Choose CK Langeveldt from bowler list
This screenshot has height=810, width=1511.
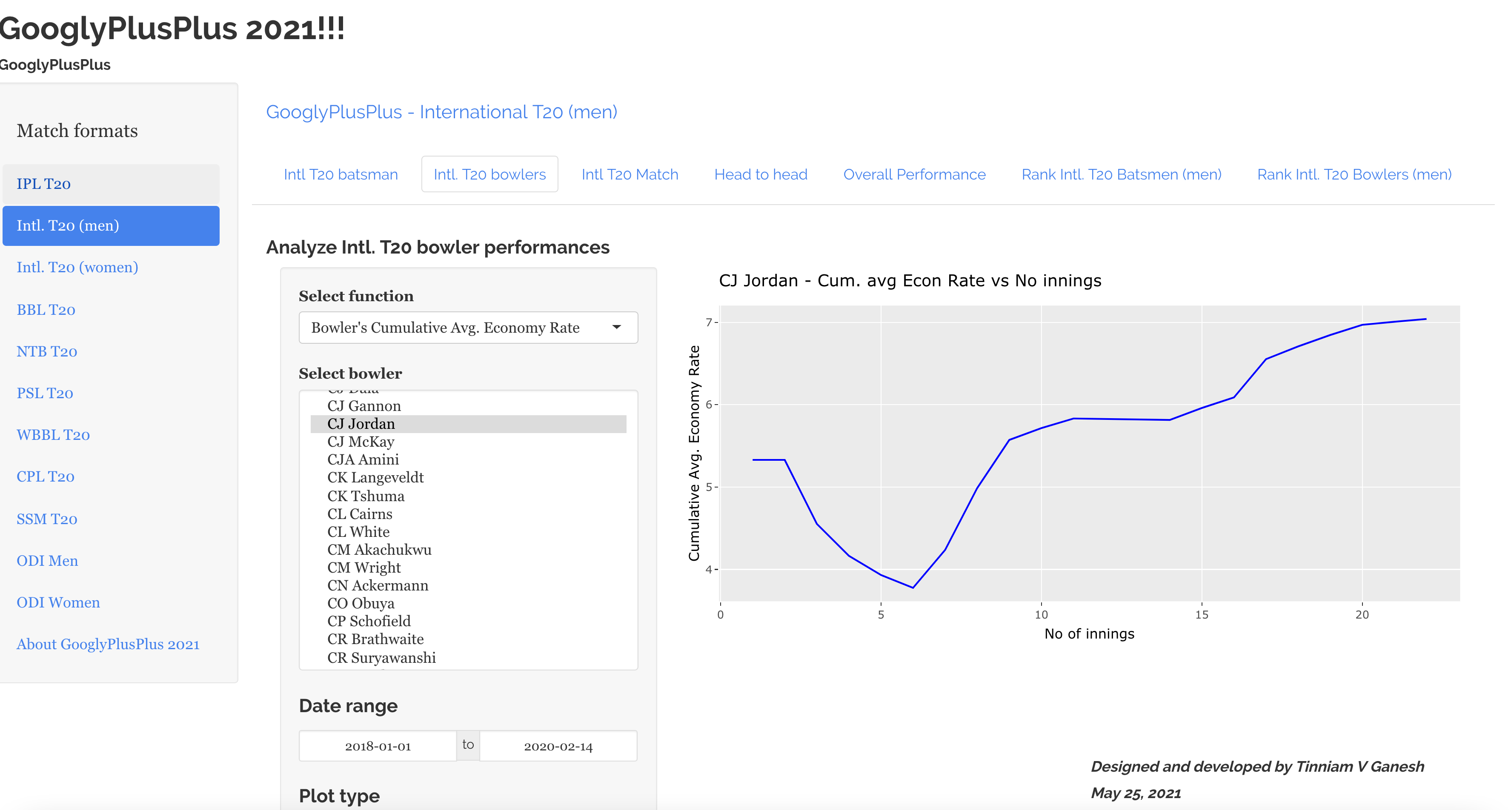tap(375, 478)
